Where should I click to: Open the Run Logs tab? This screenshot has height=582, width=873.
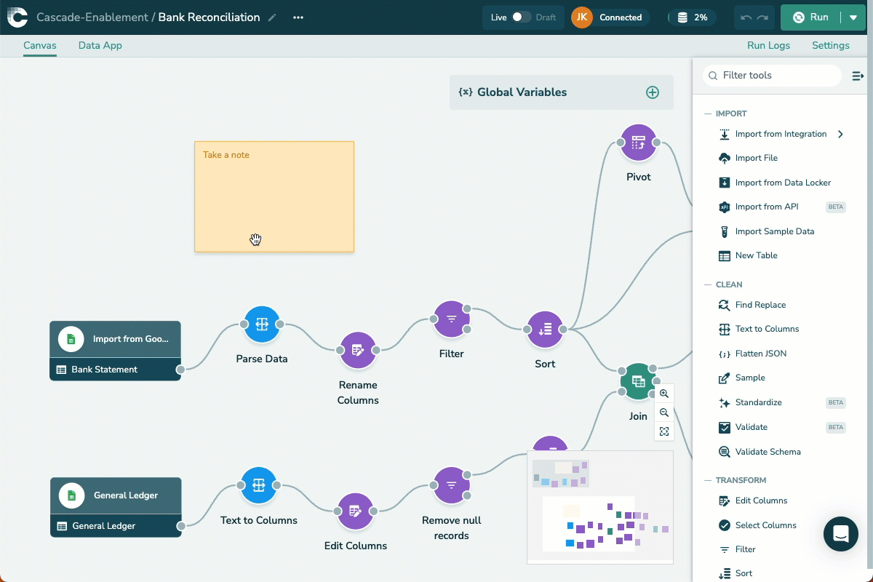click(768, 45)
